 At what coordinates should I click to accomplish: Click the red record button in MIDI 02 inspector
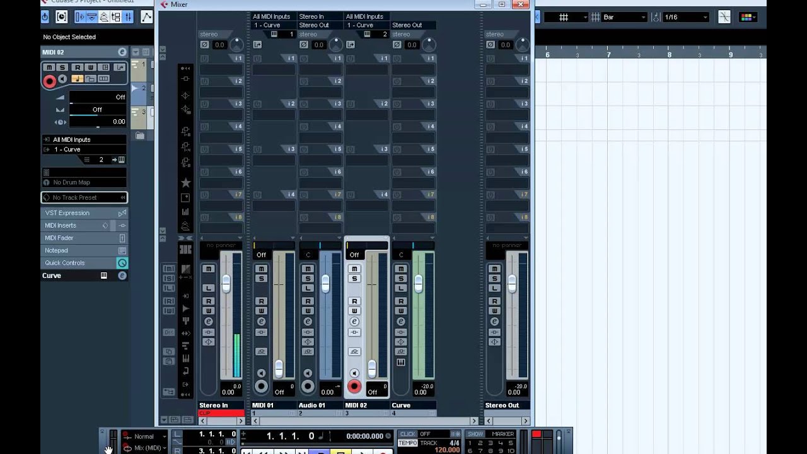pos(49,81)
